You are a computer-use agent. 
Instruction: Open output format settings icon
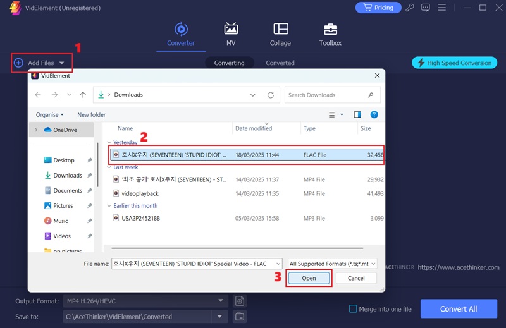(240, 301)
